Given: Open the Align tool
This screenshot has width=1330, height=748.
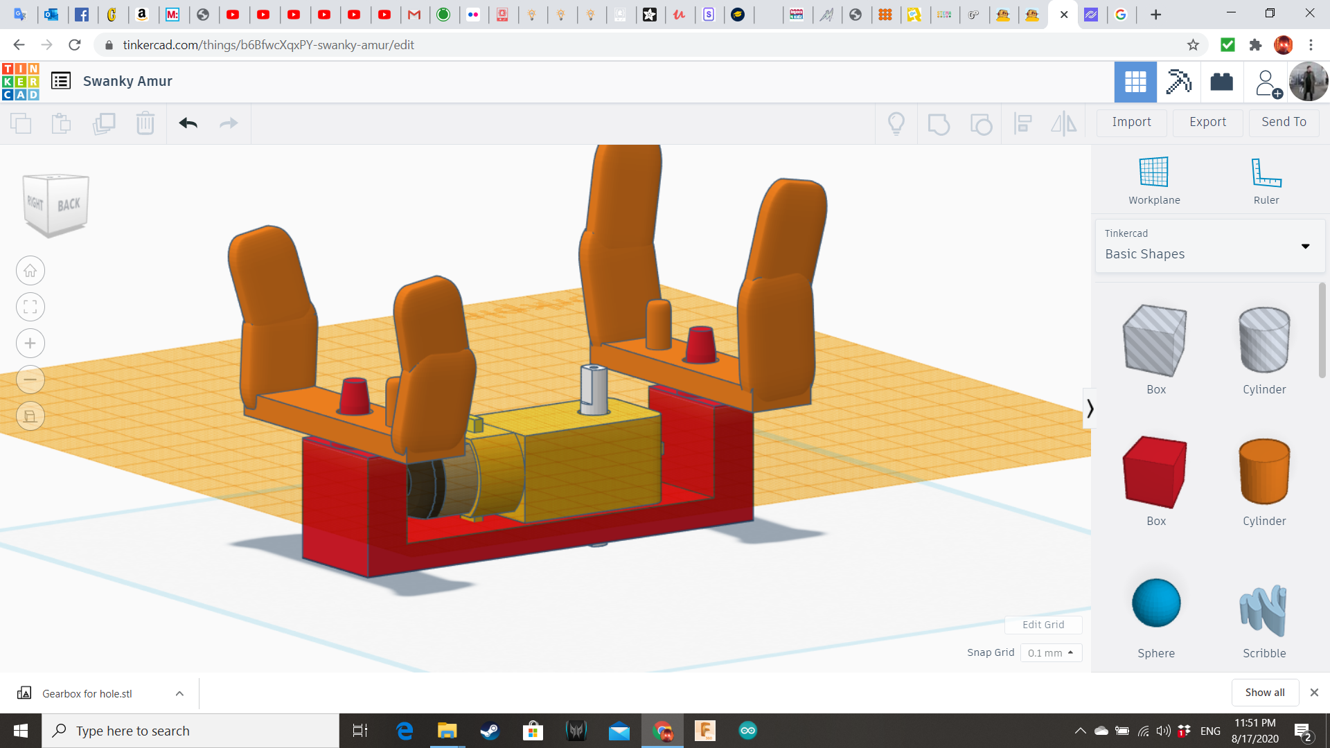Looking at the screenshot, I should click(1023, 123).
